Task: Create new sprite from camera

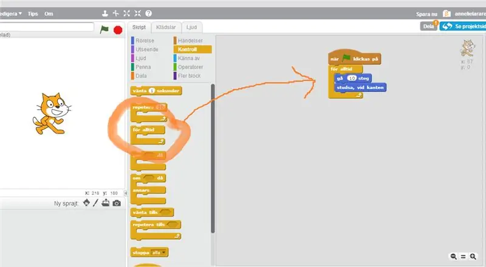Action: (x=117, y=203)
